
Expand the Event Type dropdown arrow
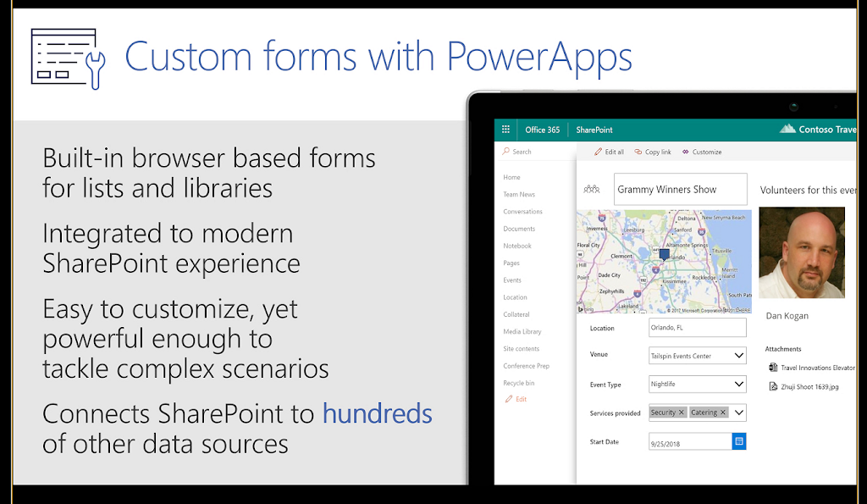738,384
